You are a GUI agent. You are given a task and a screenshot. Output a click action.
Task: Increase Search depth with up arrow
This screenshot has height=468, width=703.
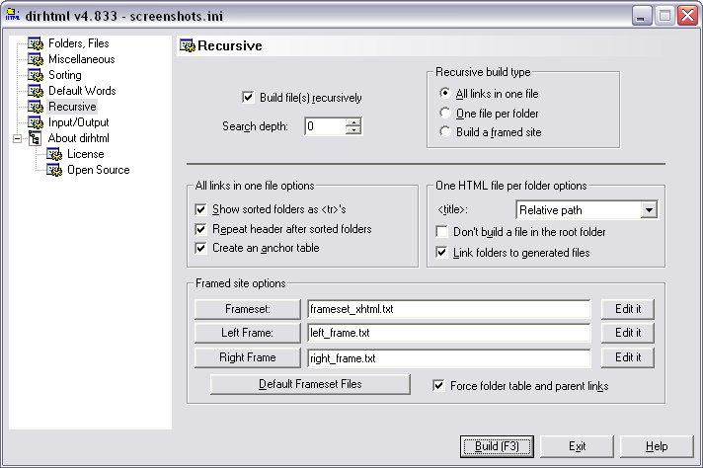tap(353, 122)
